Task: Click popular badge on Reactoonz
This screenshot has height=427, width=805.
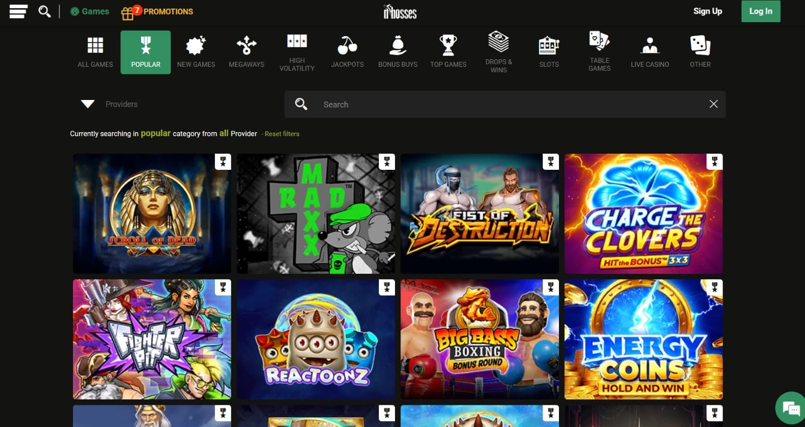Action: pyautogui.click(x=387, y=287)
